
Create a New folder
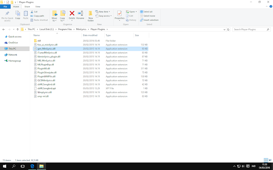point(90,16)
